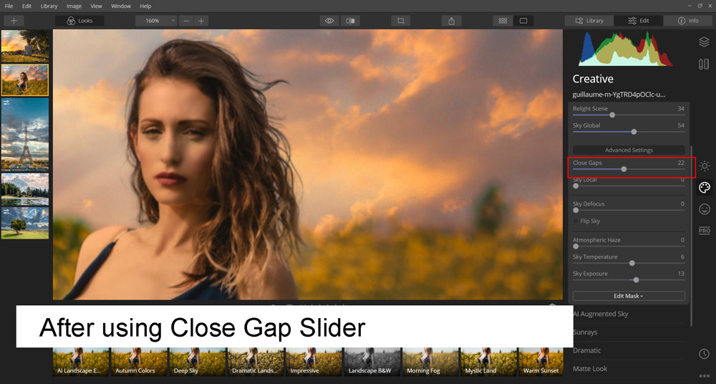Open the PRO tools icon
This screenshot has height=384, width=716.
[x=705, y=230]
